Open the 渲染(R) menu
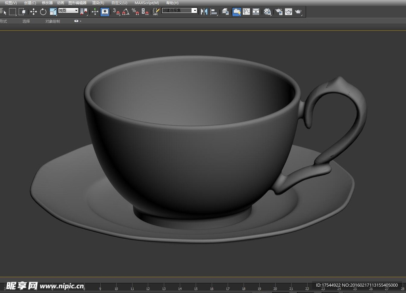Screen dimensions: 406x293 [x=98, y=3]
